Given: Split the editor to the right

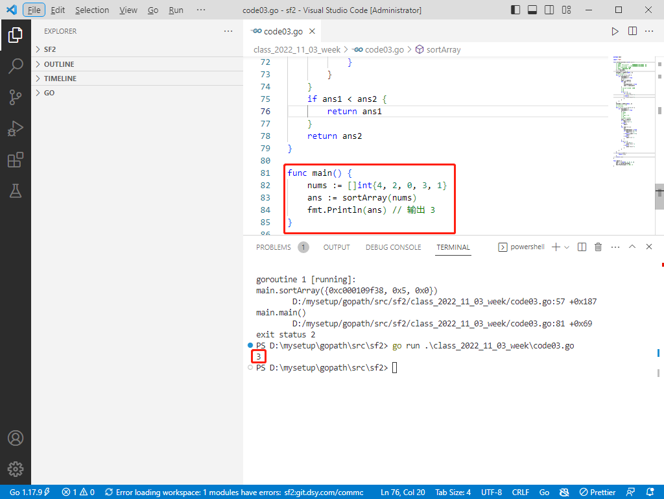Looking at the screenshot, I should tap(632, 31).
